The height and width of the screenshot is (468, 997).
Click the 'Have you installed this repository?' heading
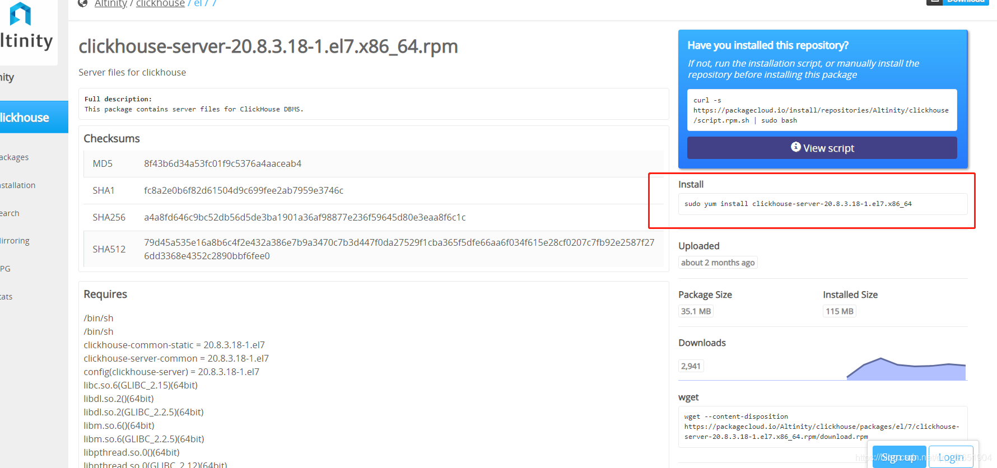[x=768, y=45]
